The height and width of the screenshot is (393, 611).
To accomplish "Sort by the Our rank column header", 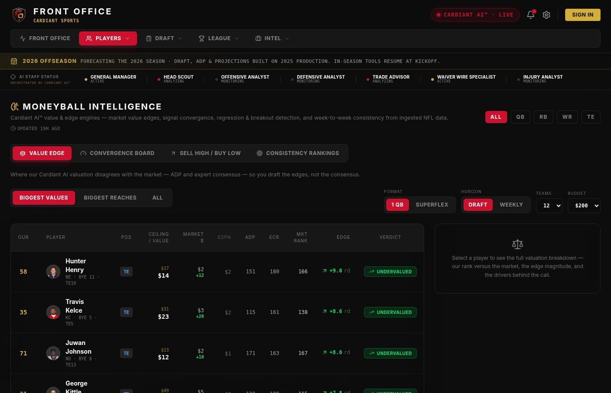I will click(24, 238).
